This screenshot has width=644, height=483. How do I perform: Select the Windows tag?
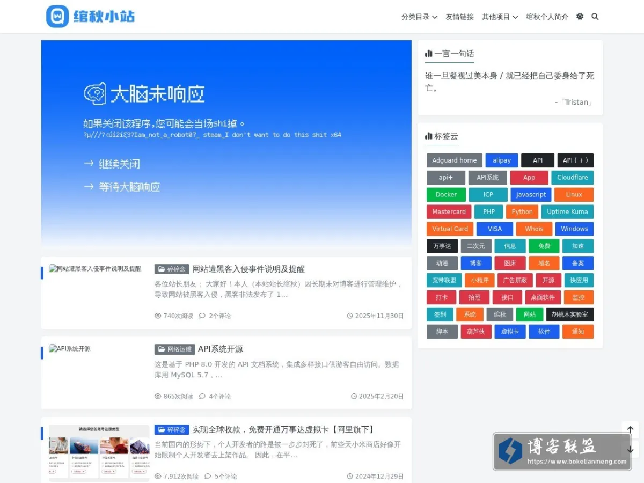coord(574,229)
